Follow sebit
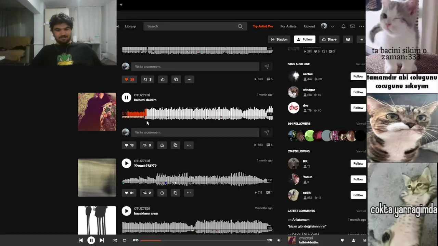 (x=358, y=195)
